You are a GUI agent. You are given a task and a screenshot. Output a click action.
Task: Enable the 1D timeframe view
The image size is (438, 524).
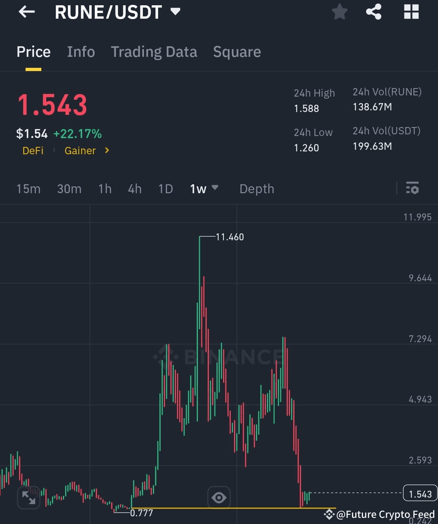[x=165, y=188]
